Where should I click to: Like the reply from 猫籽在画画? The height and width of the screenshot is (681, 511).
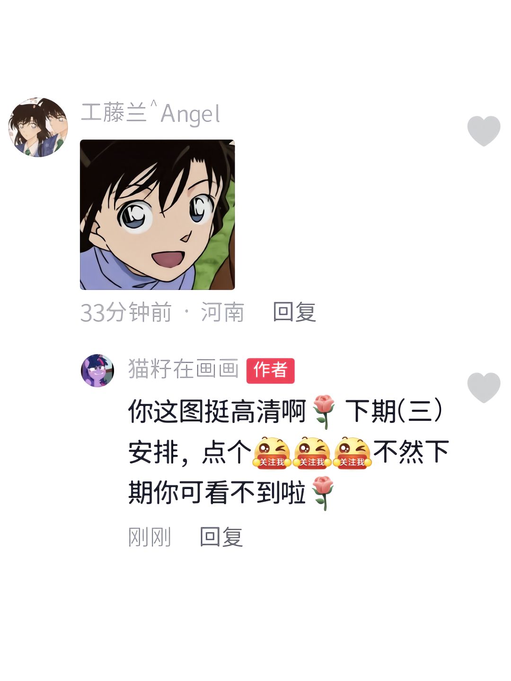tap(484, 387)
